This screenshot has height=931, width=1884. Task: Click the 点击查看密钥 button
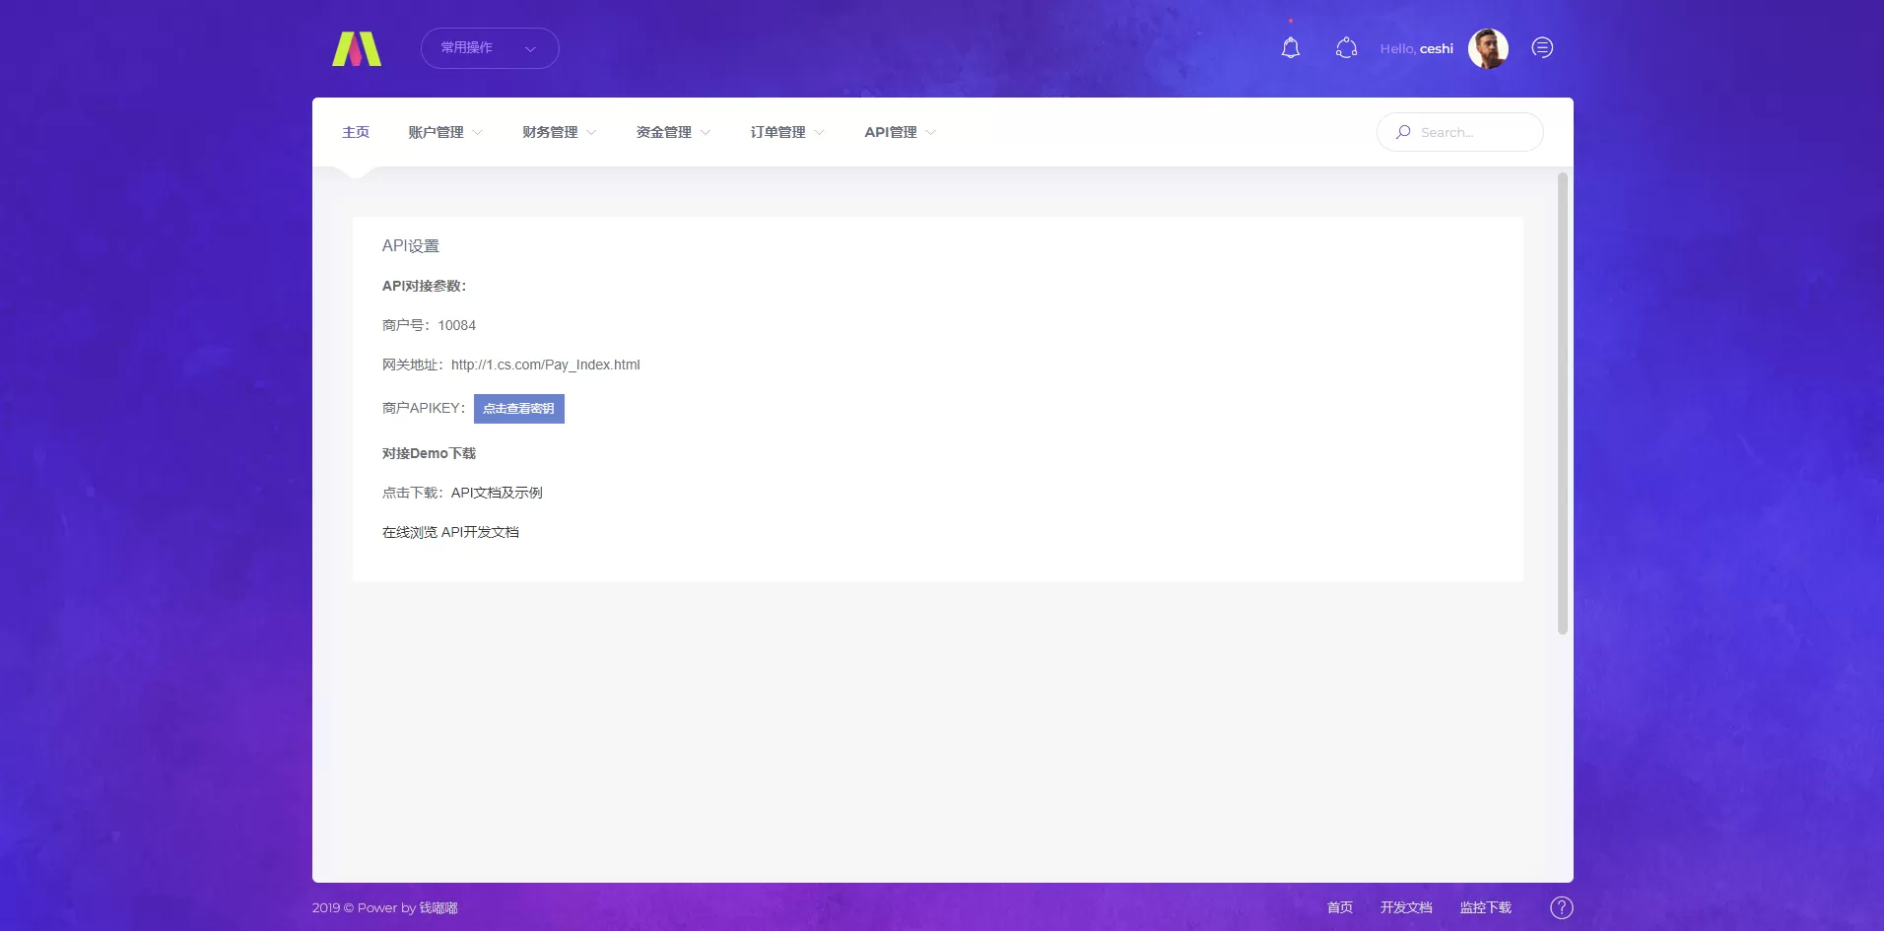point(518,409)
